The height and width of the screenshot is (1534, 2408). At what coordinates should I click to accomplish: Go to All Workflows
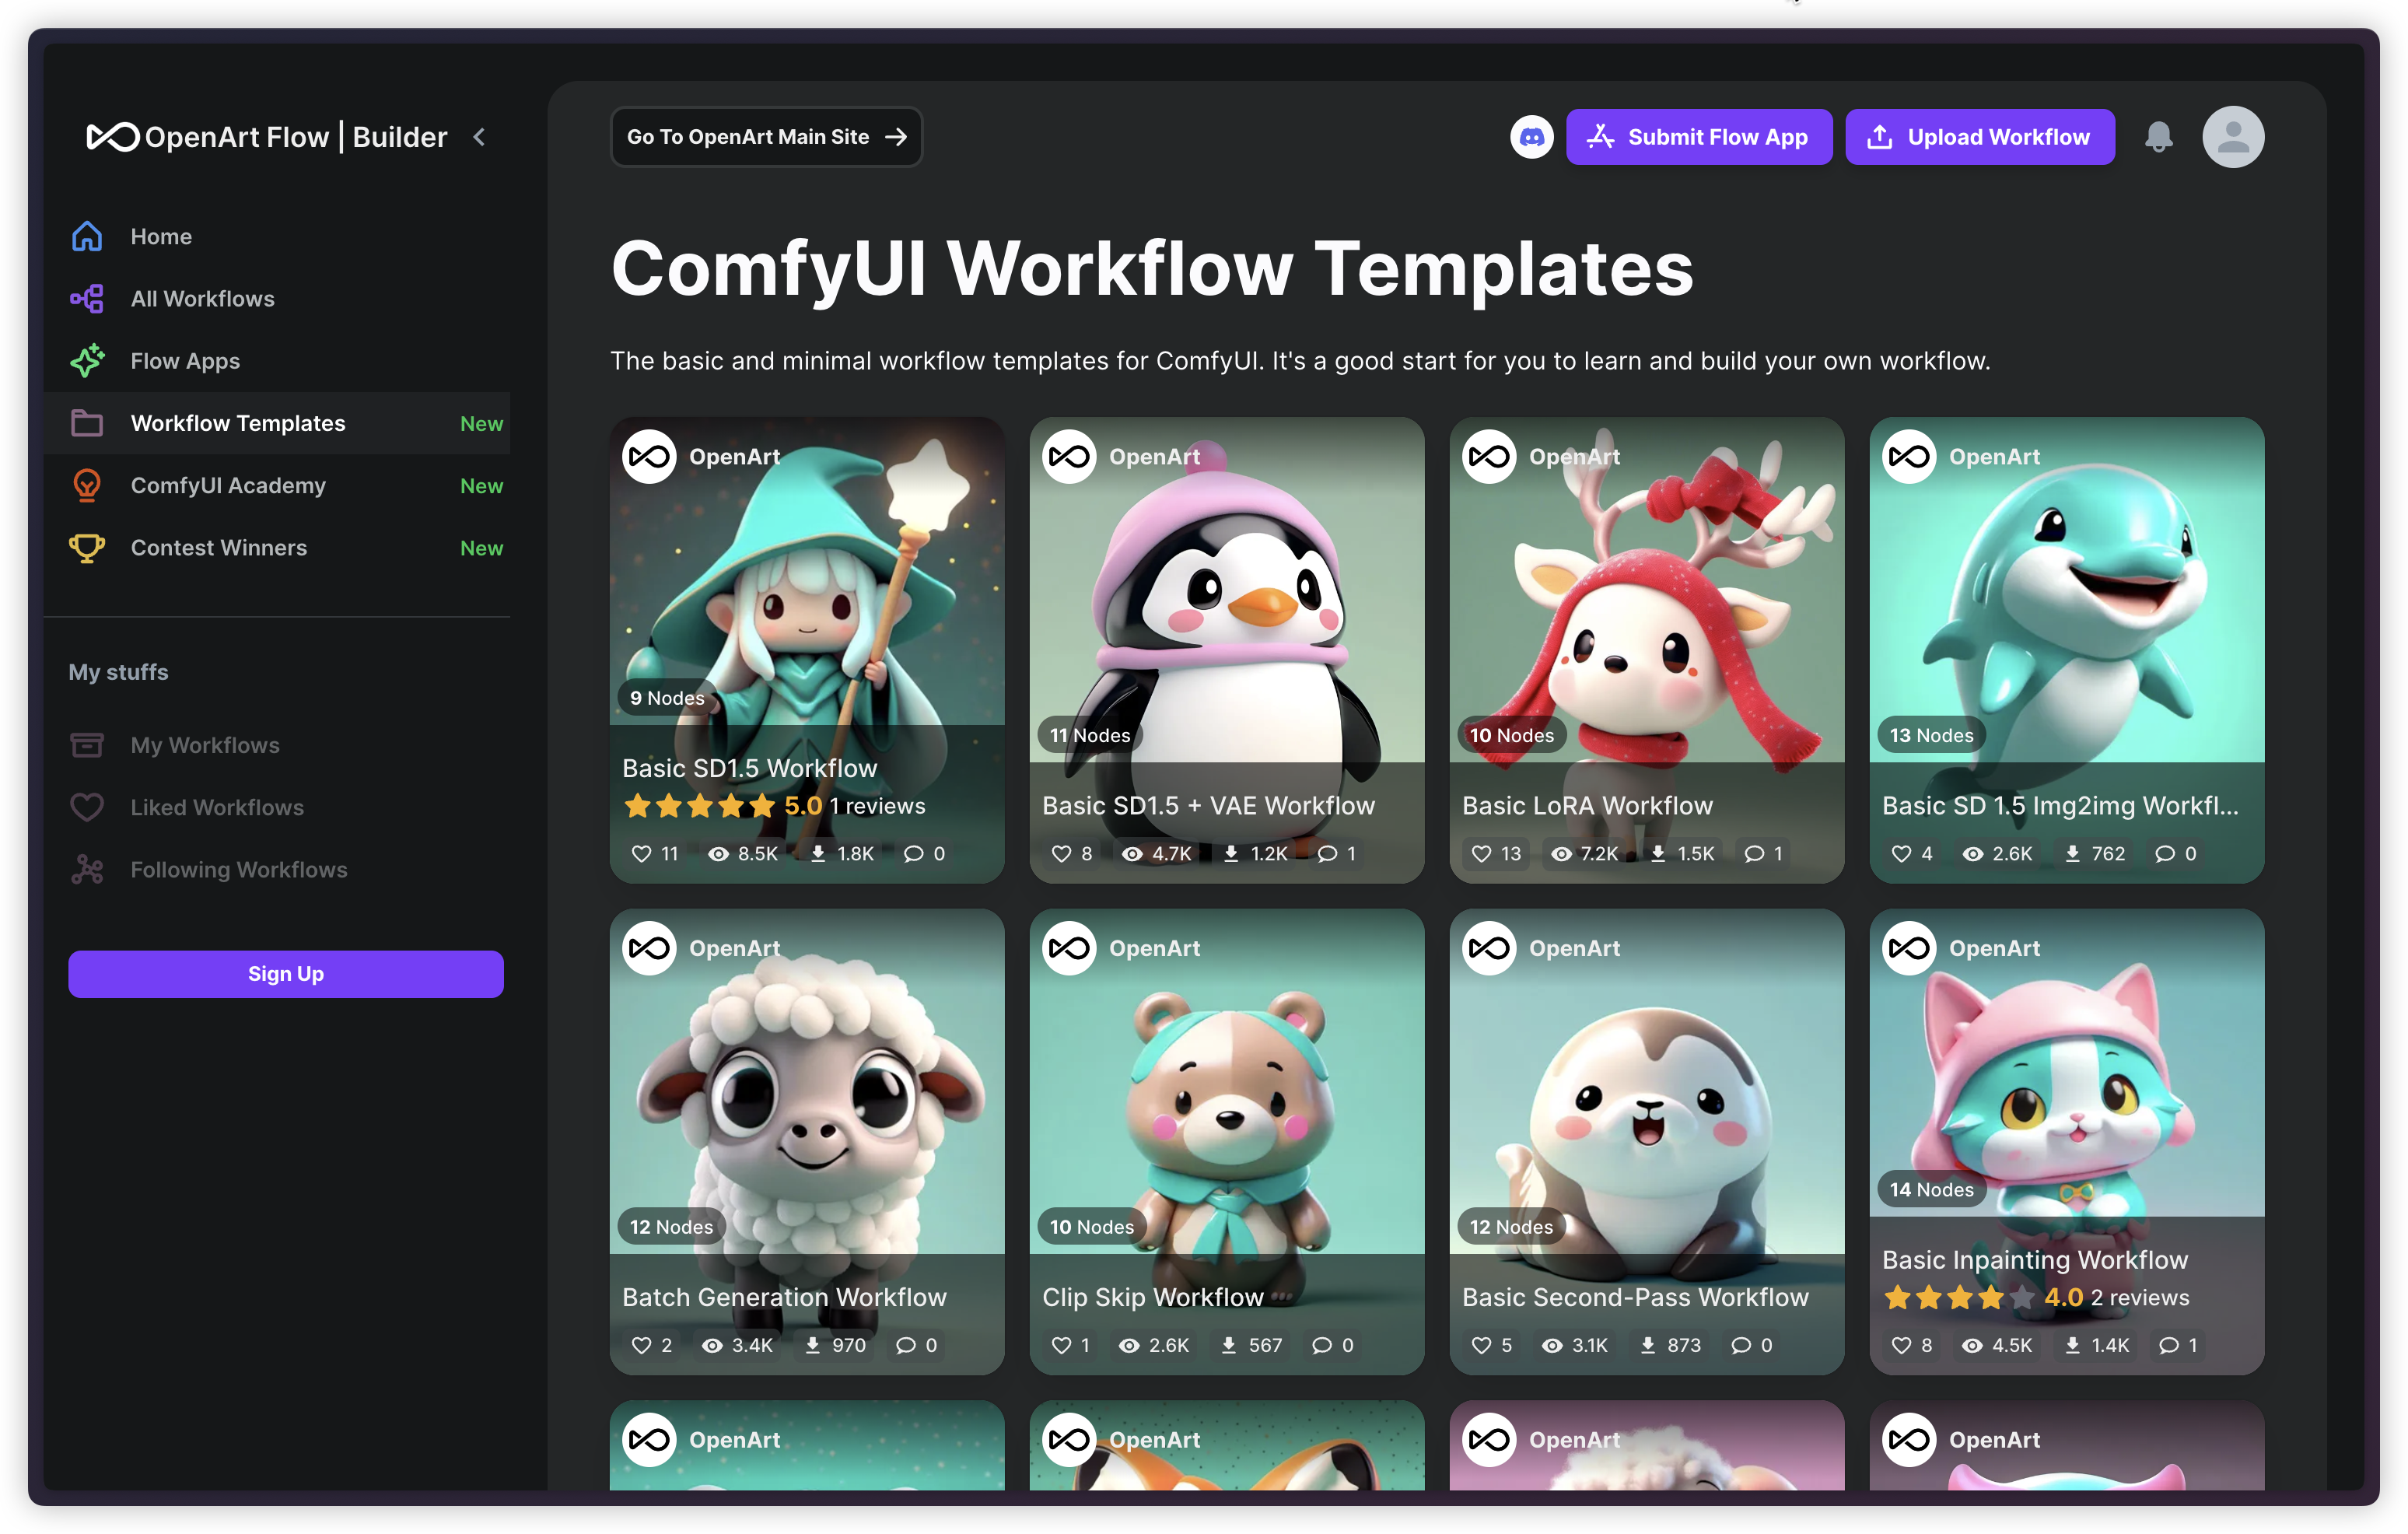[277, 299]
